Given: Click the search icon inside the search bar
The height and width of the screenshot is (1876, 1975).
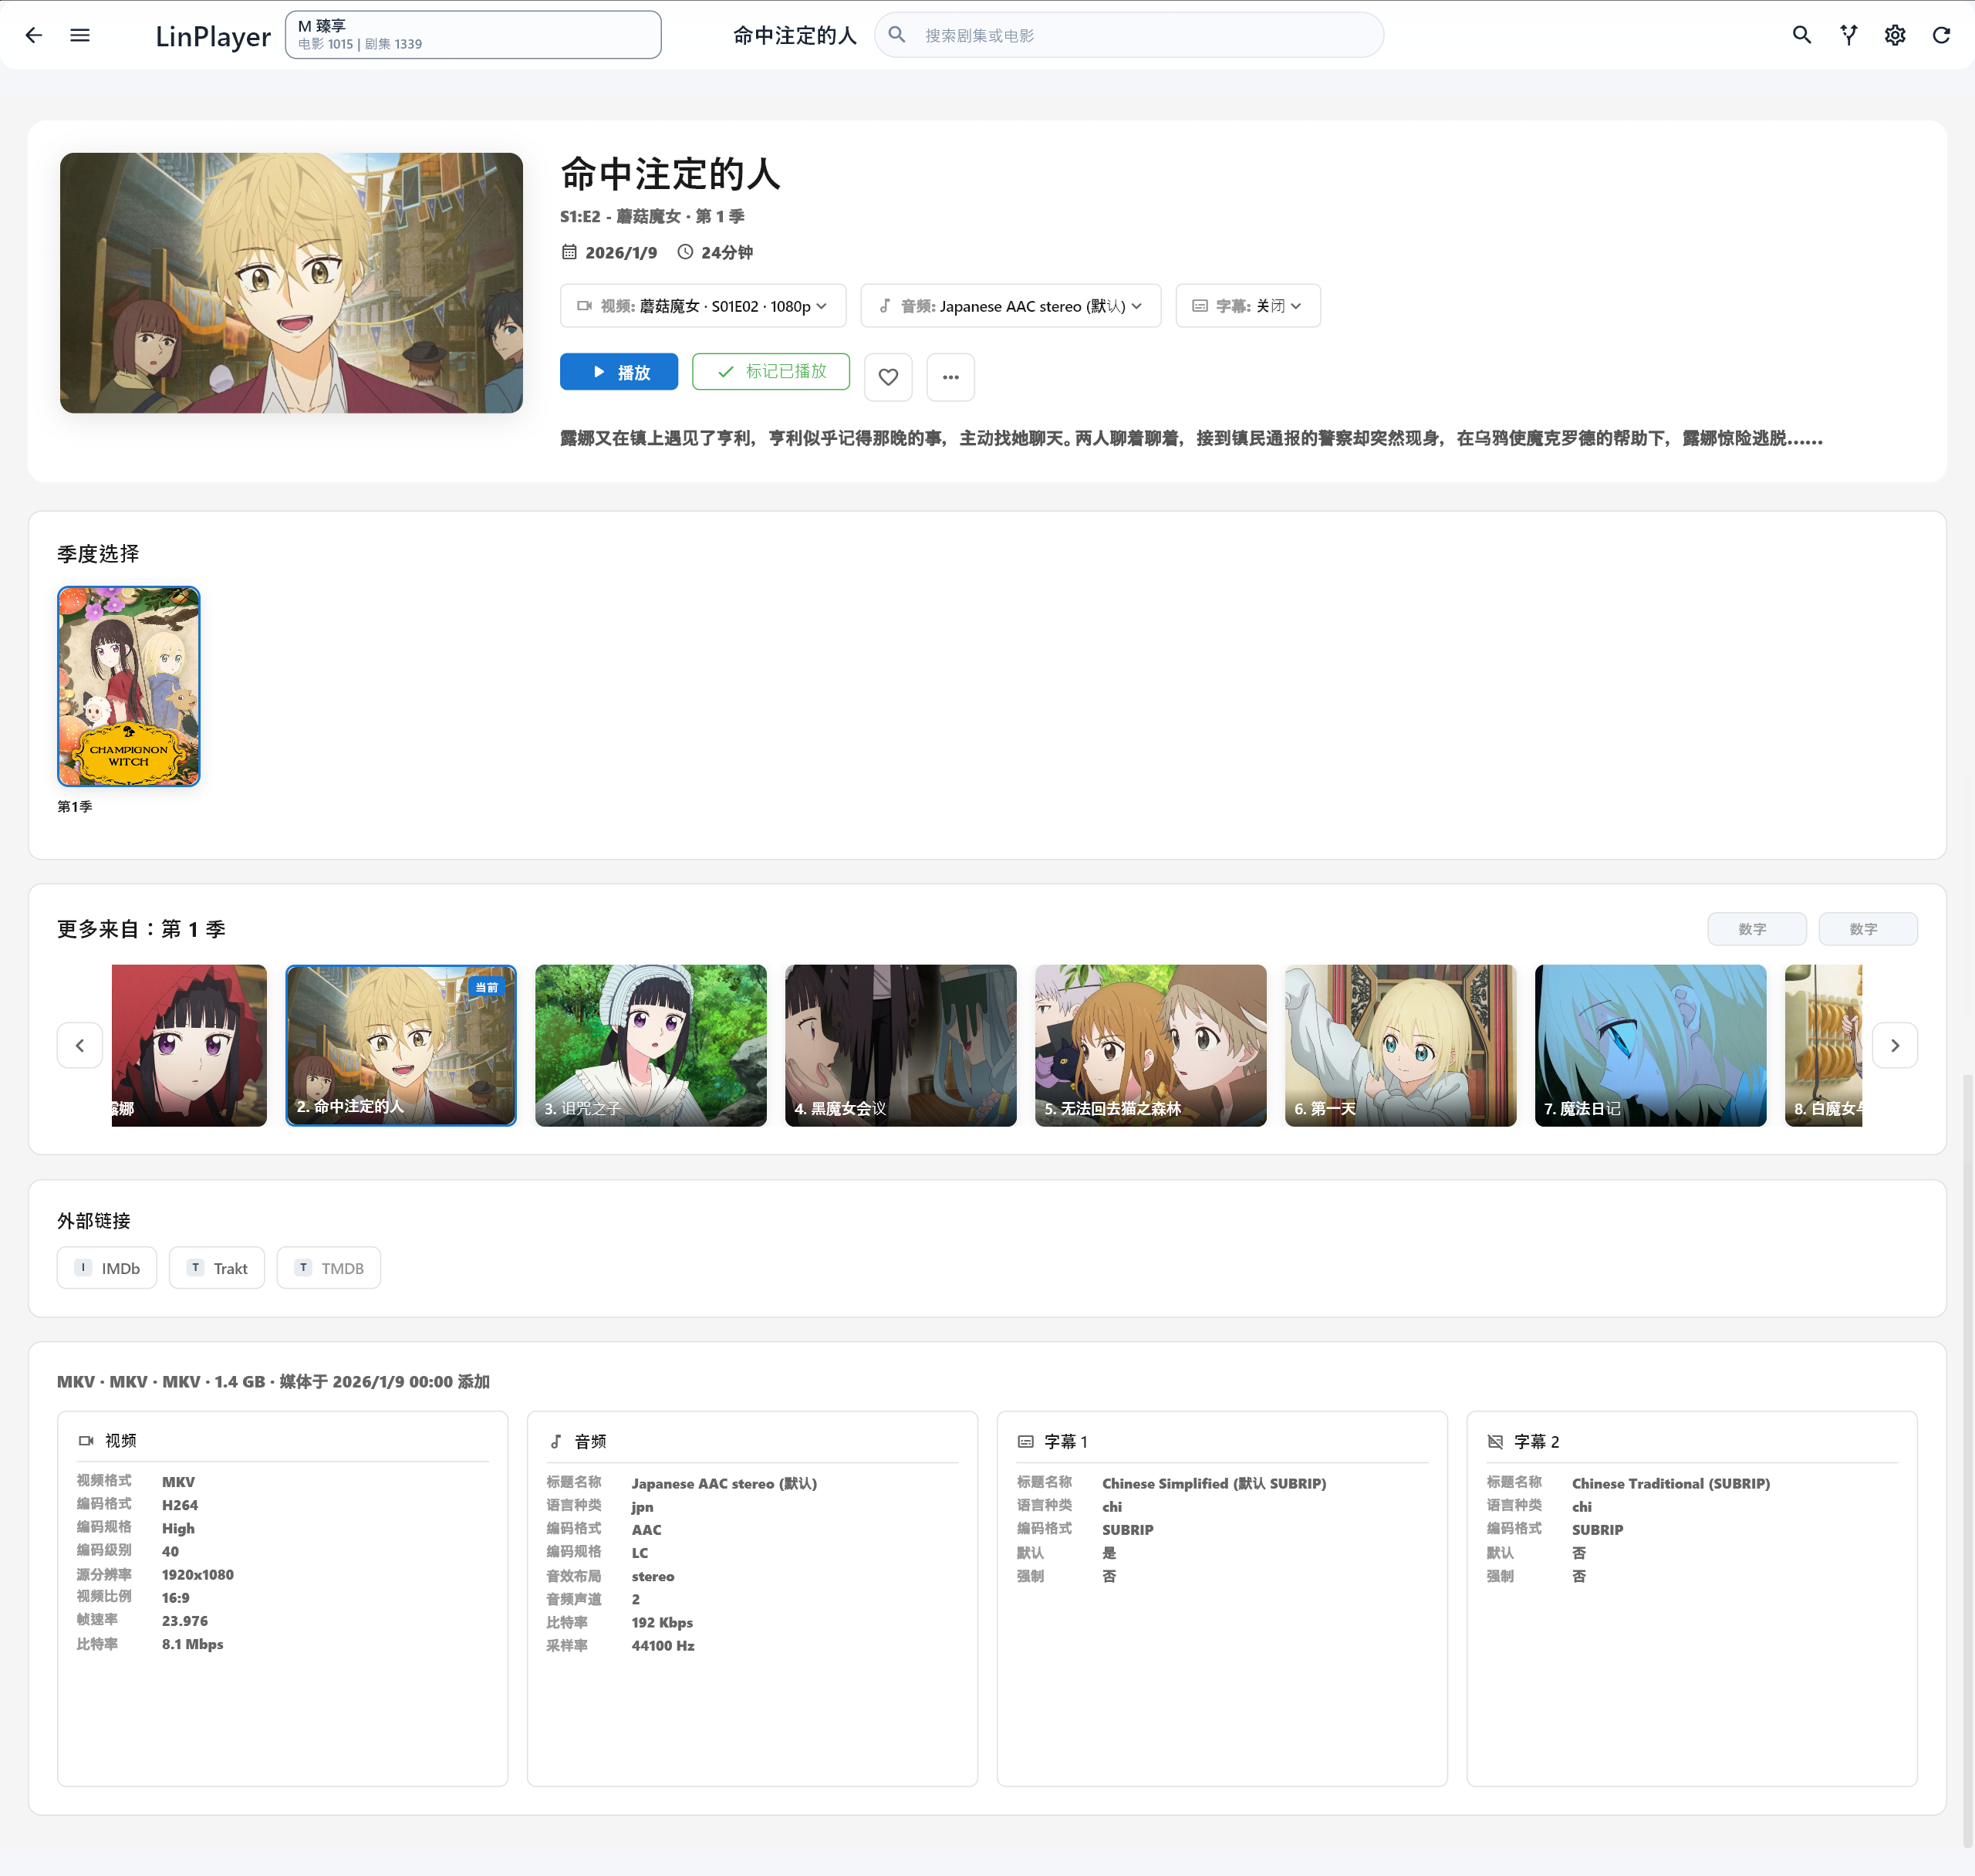Looking at the screenshot, I should click(x=897, y=33).
